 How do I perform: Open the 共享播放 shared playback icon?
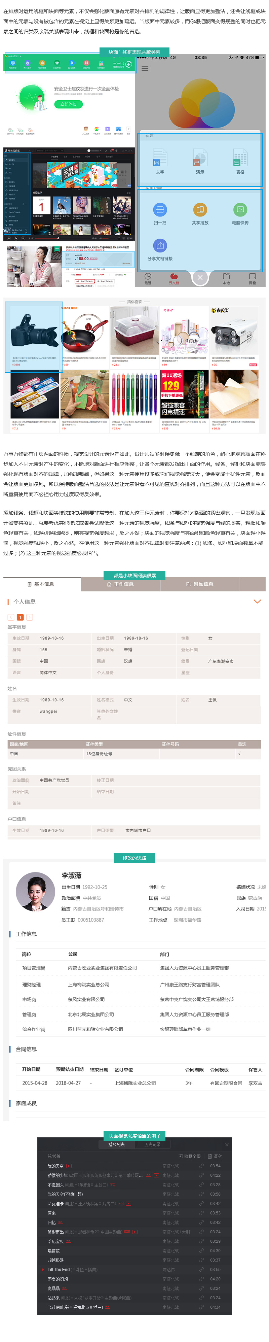200,209
